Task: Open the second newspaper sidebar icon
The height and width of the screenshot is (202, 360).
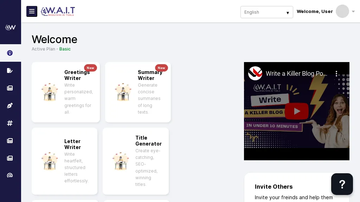Action: pyautogui.click(x=10, y=141)
